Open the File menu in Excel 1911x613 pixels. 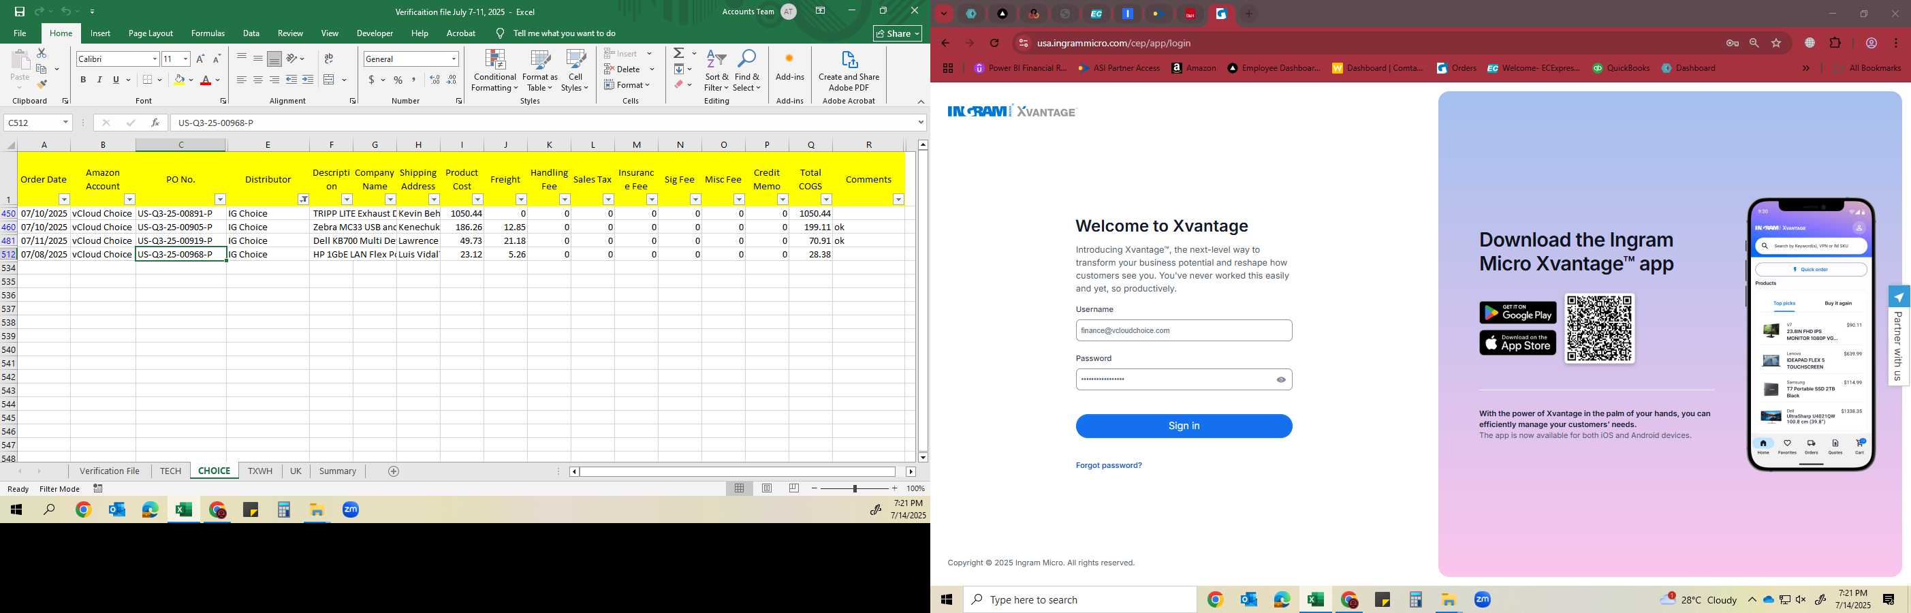click(x=20, y=33)
